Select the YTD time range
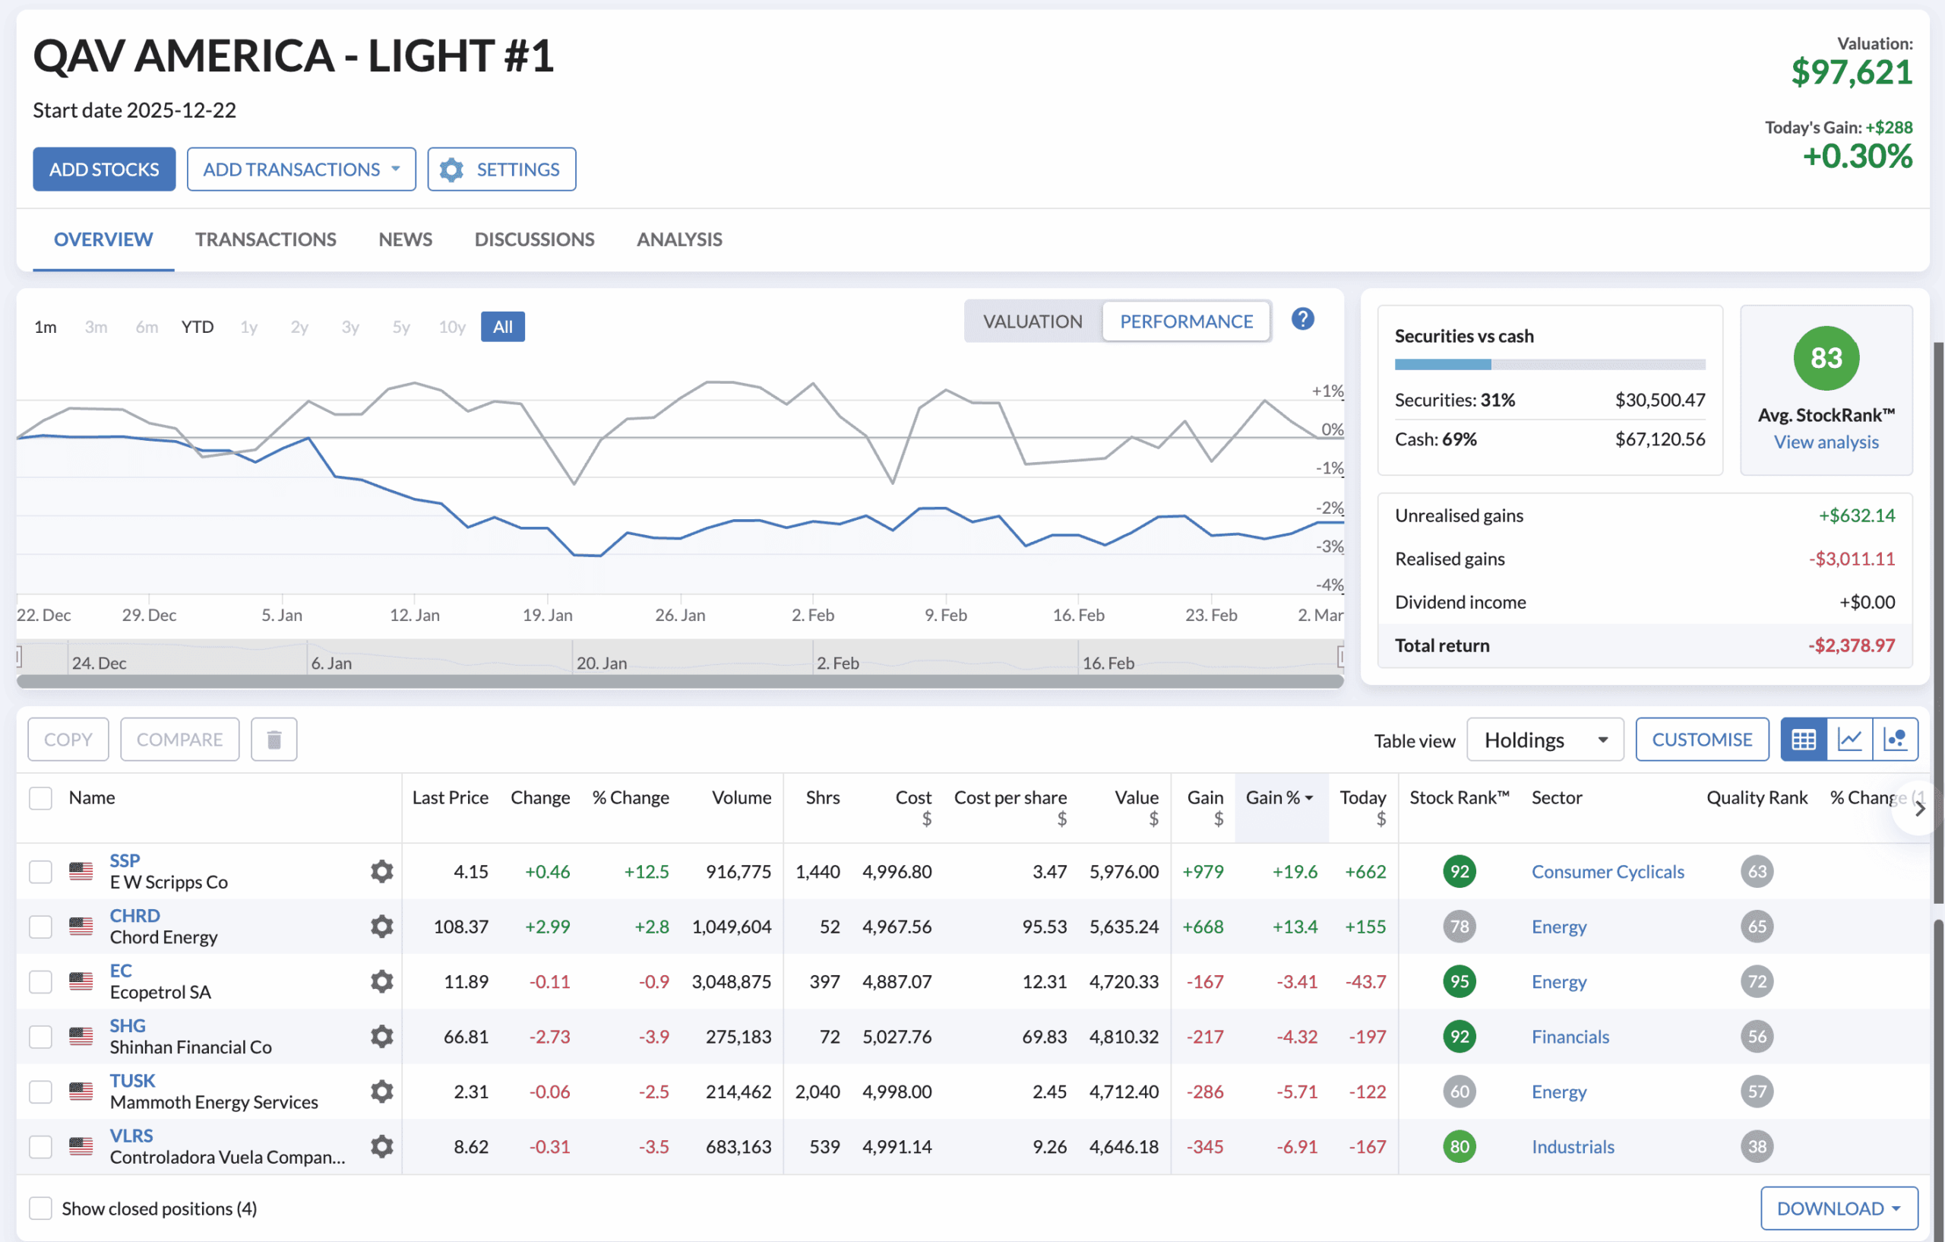1945x1242 pixels. 197,326
